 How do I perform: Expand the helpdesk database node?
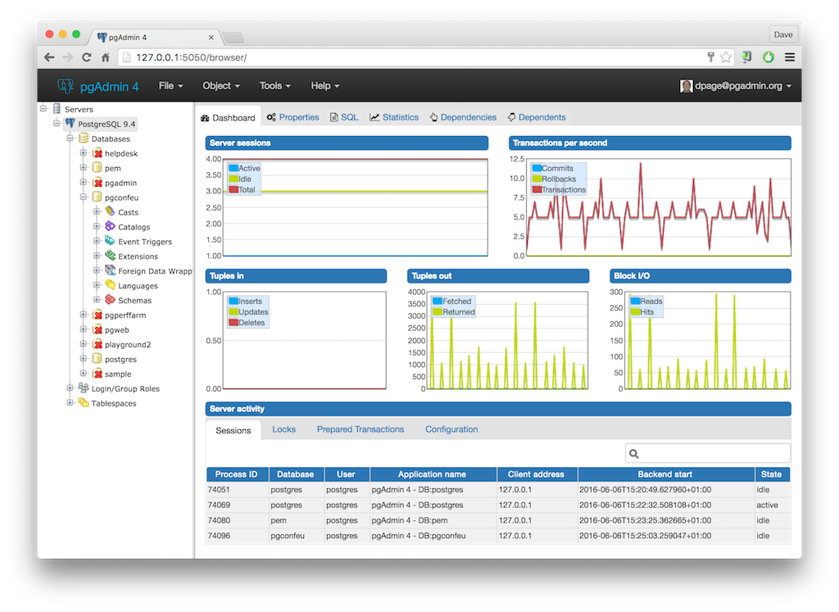pyautogui.click(x=84, y=152)
